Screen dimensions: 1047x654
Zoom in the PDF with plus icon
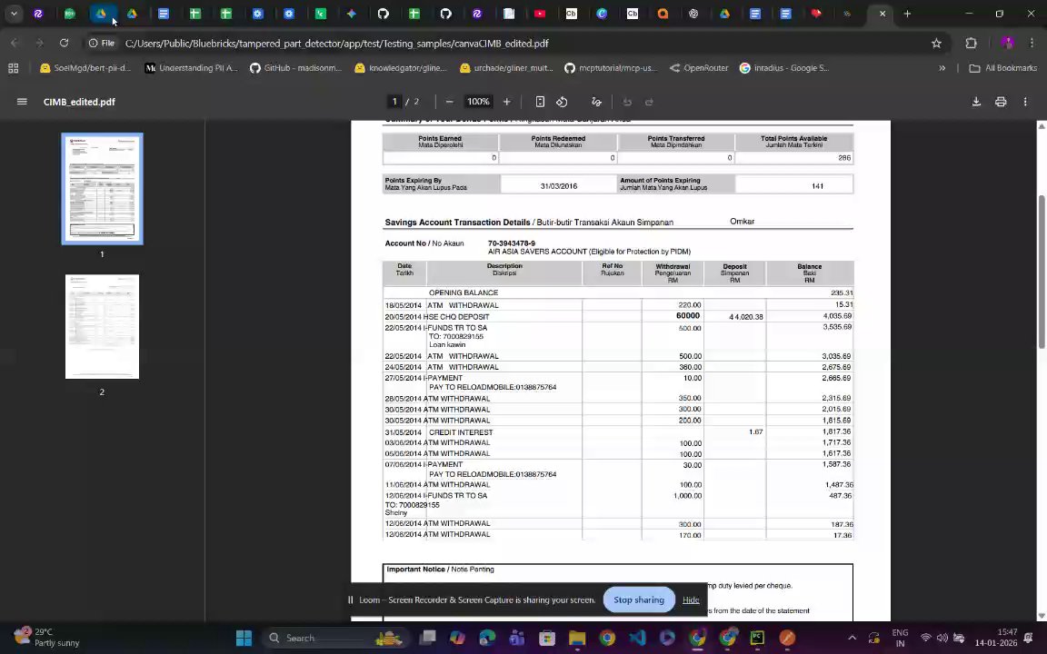(507, 102)
